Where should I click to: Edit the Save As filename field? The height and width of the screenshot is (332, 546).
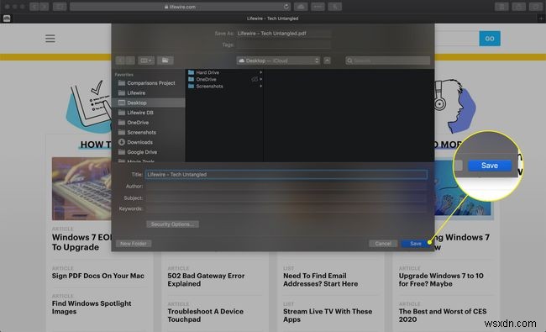[x=283, y=34]
